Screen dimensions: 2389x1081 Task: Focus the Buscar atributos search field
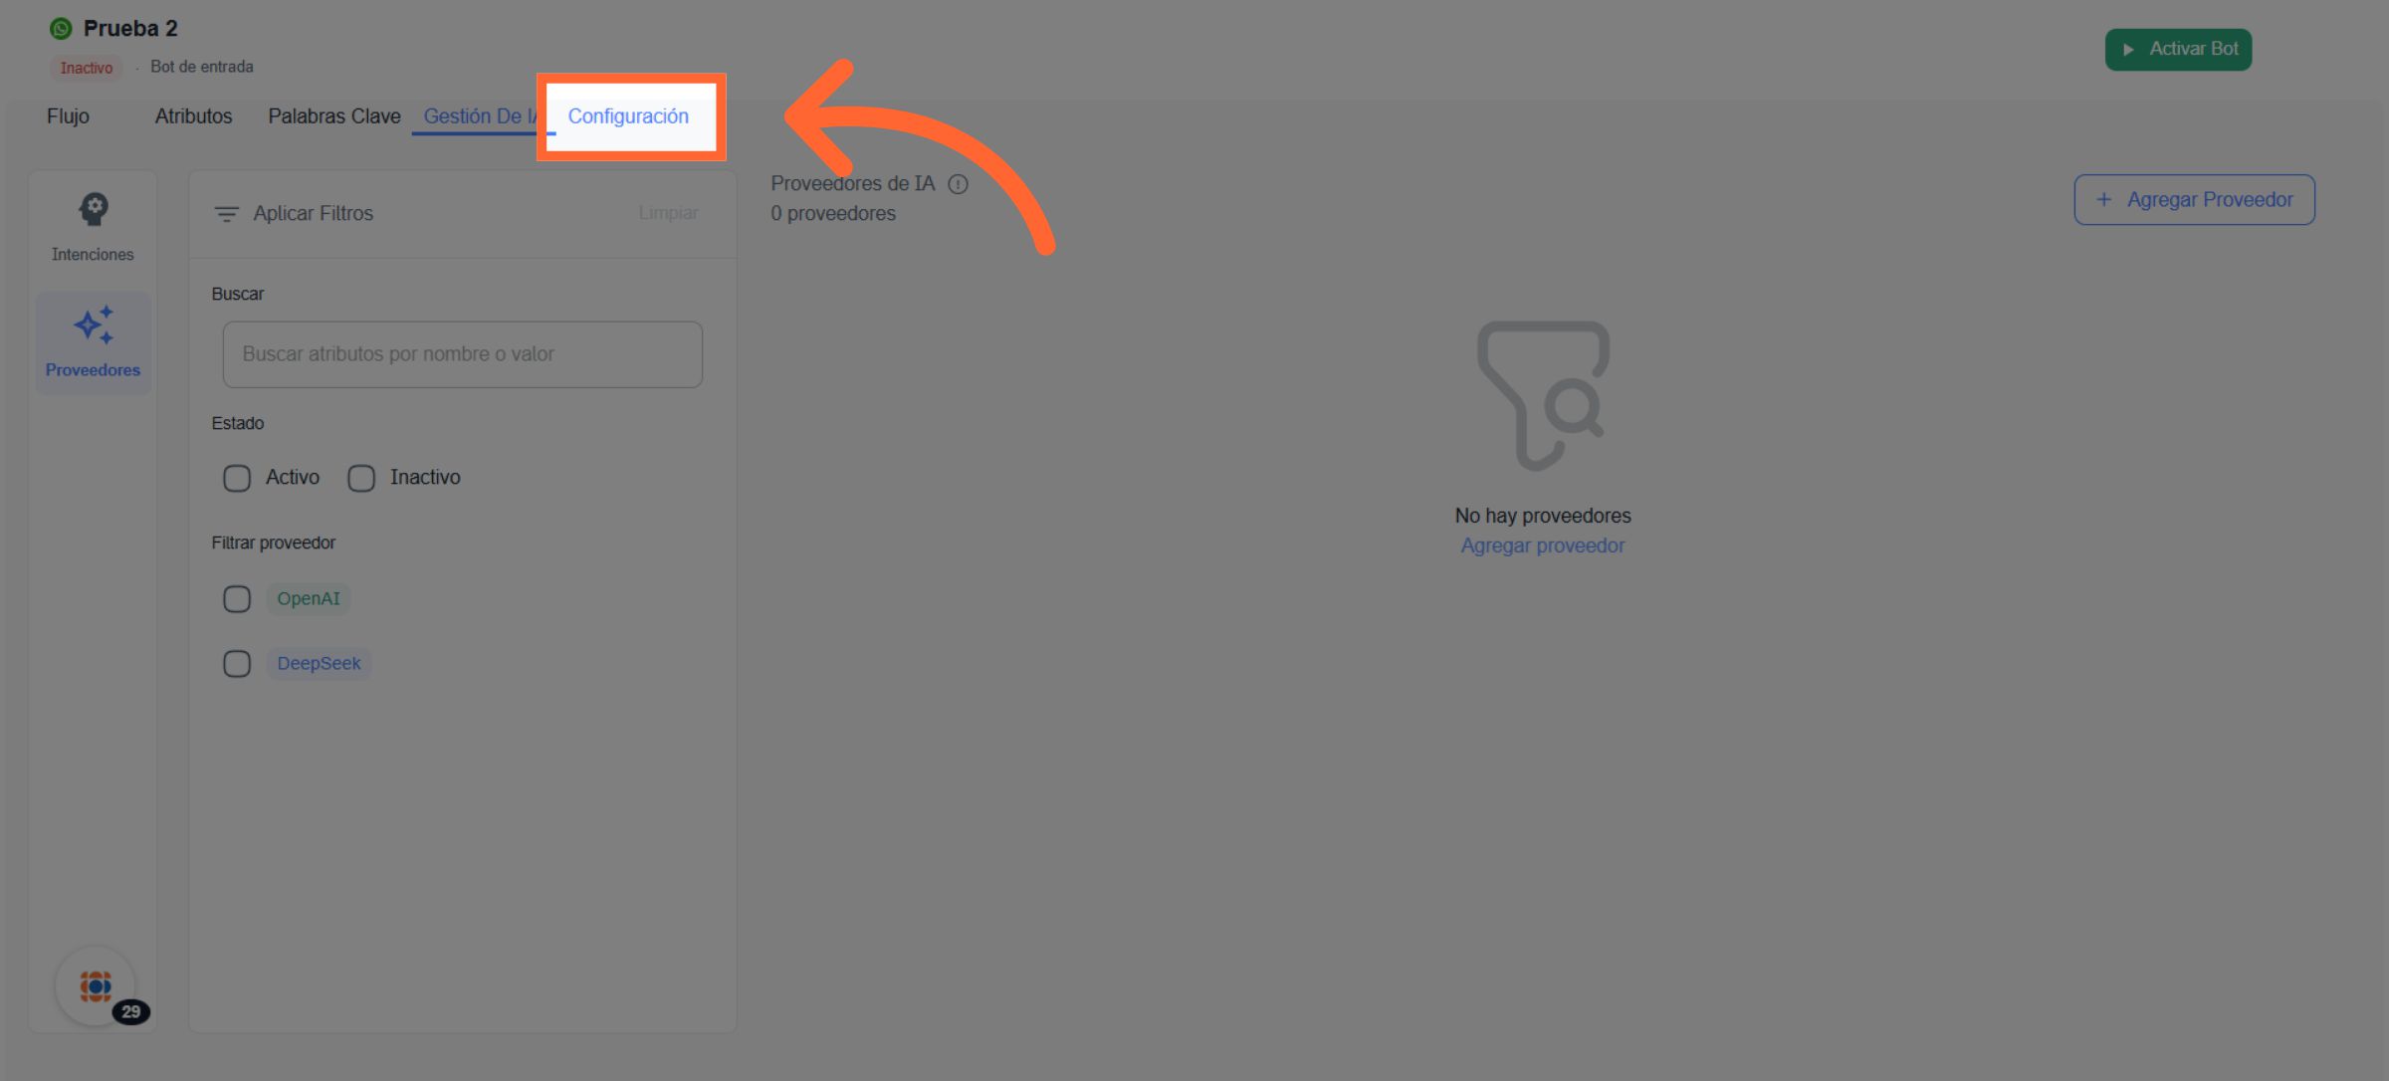[x=462, y=354]
